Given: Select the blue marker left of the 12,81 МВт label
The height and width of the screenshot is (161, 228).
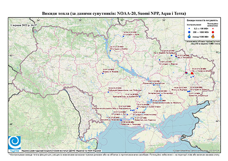Looking at the screenshot, I should (x=151, y=100).
